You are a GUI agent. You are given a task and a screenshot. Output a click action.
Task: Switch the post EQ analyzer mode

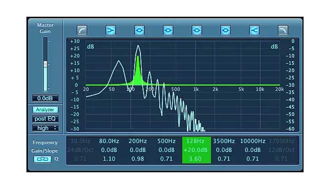tap(45, 119)
